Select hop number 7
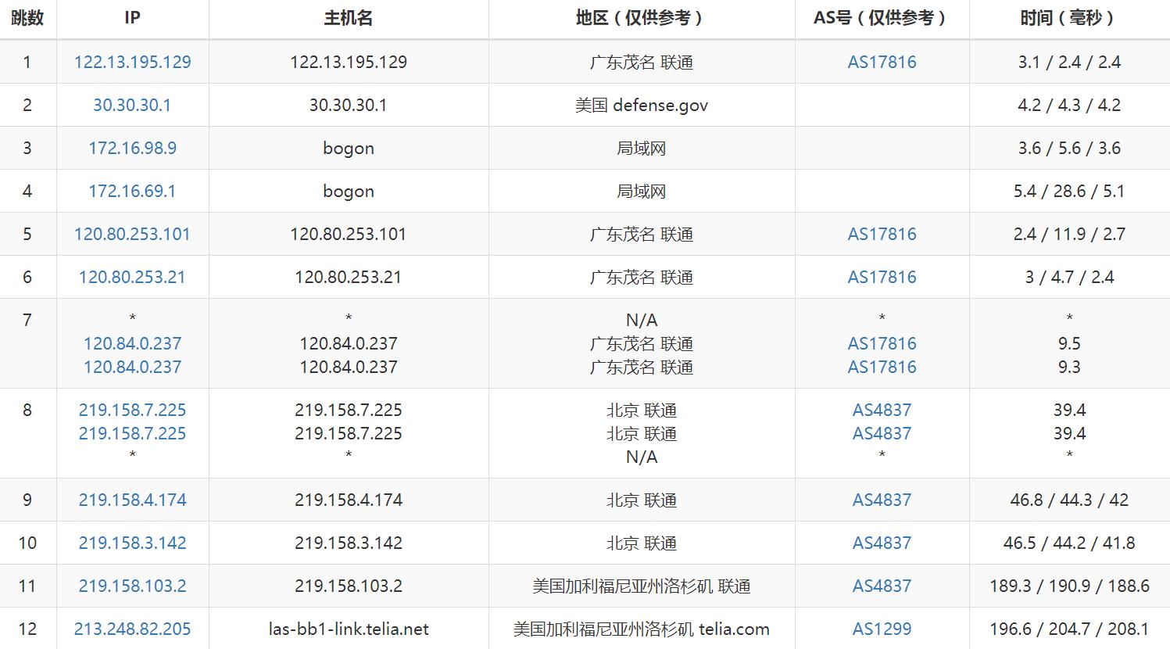 (27, 320)
